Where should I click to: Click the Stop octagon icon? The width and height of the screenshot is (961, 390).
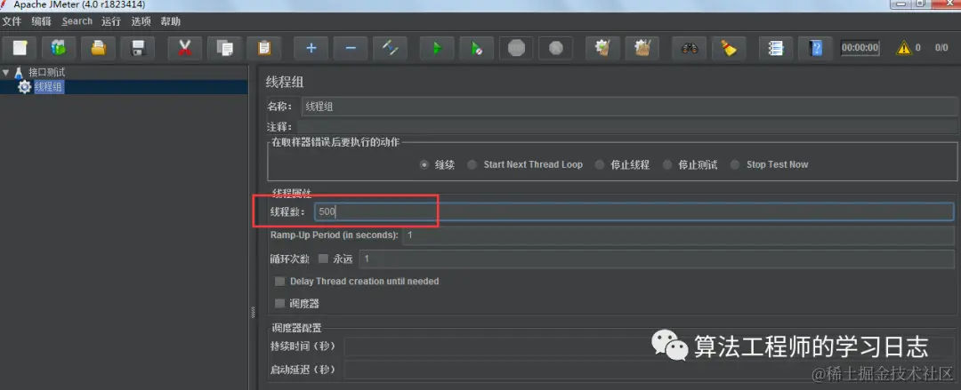(516, 48)
